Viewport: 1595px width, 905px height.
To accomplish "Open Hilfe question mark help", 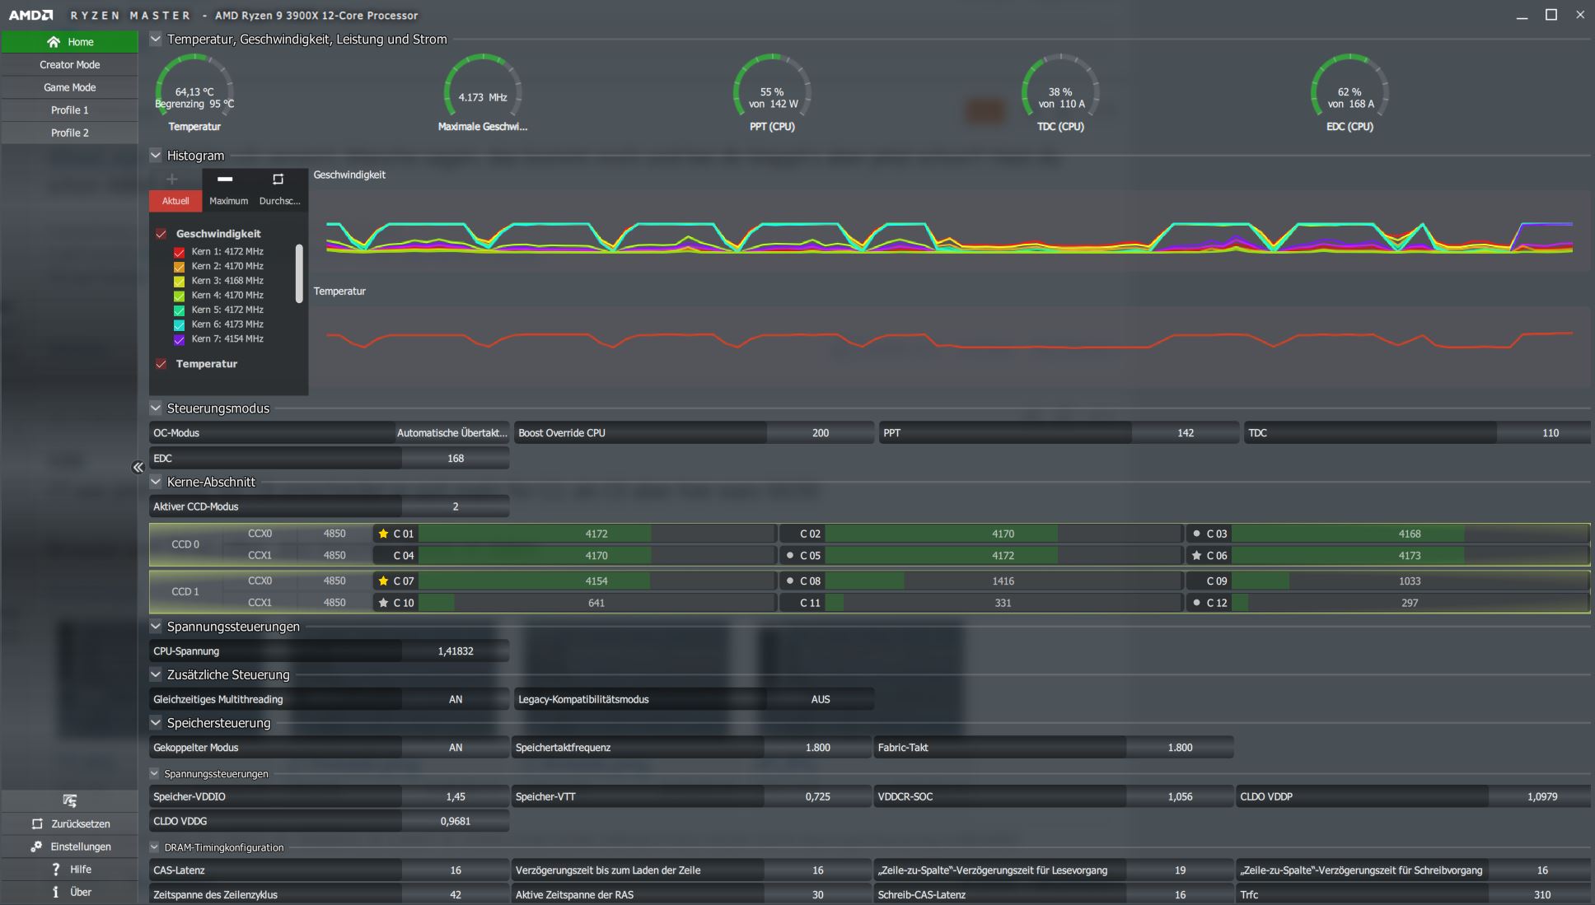I will tap(55, 869).
